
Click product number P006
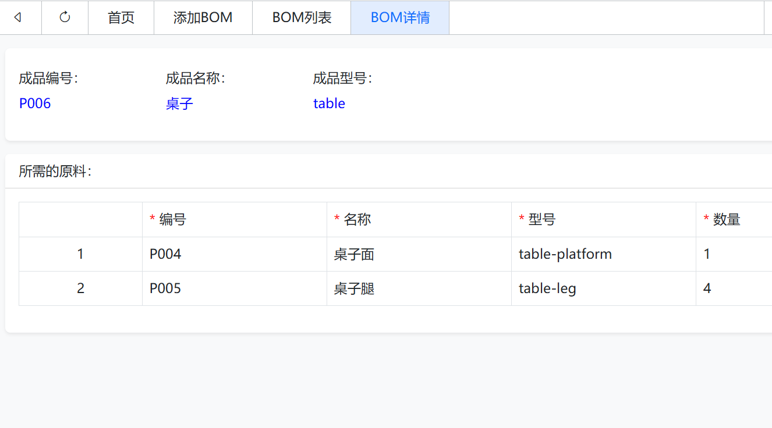[x=35, y=104]
